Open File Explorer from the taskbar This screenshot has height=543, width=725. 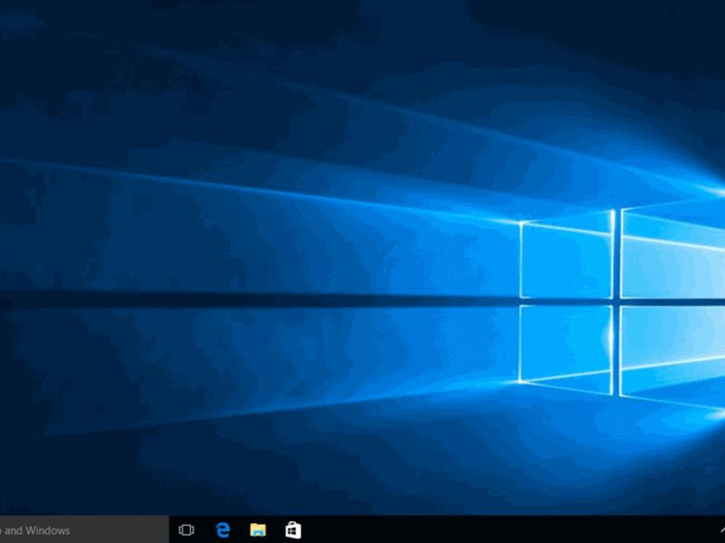click(x=258, y=529)
